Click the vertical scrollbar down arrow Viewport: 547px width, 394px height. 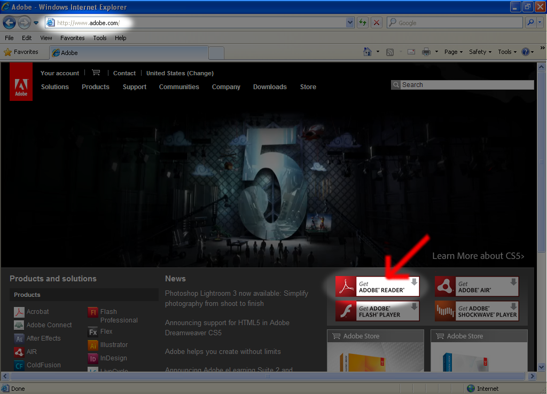[541, 367]
